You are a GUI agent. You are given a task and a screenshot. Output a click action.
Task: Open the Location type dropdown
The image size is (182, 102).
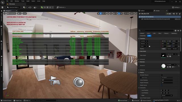pos(144,41)
